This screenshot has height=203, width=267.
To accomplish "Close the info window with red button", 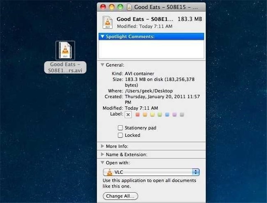I will coord(103,7).
